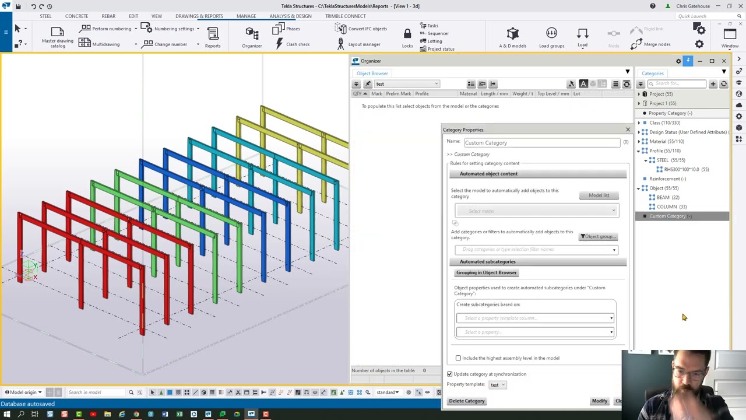Click the Model list button

tap(599, 195)
